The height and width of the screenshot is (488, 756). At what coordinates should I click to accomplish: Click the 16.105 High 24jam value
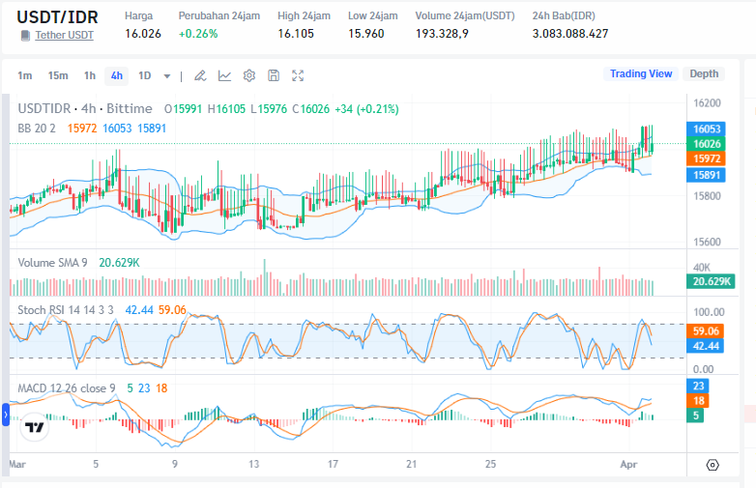[296, 34]
